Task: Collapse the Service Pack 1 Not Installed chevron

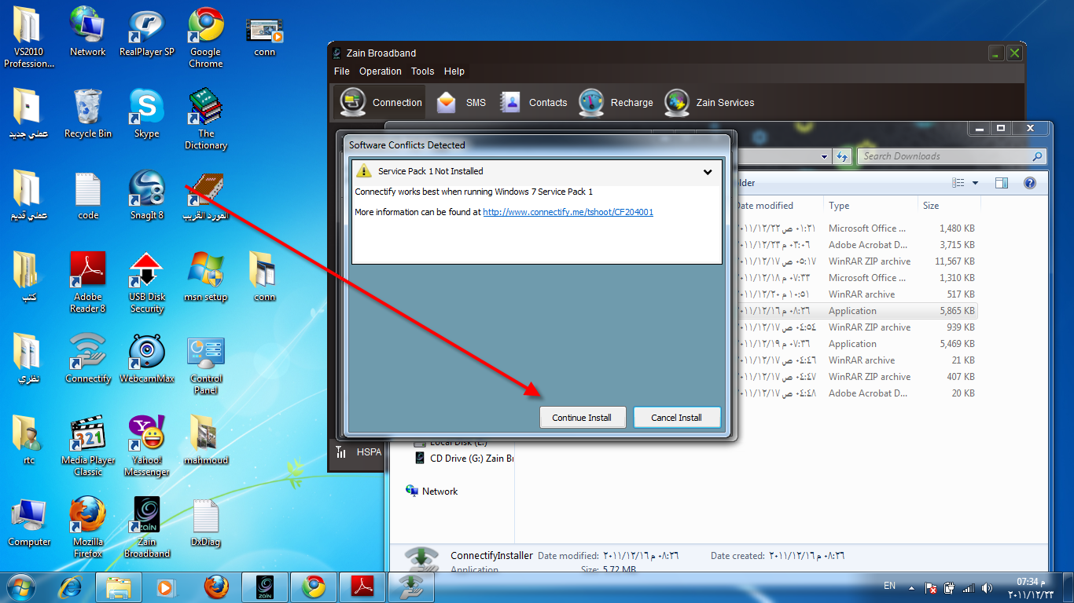Action: click(708, 172)
